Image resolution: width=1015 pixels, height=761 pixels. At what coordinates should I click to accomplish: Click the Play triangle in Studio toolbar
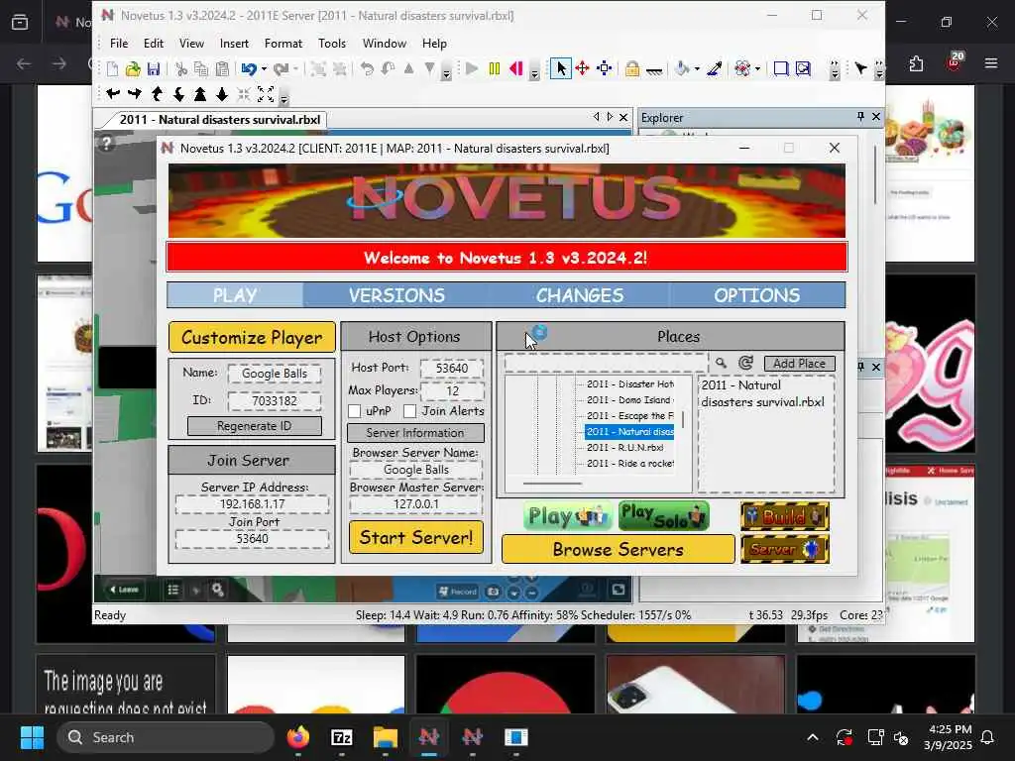(472, 68)
